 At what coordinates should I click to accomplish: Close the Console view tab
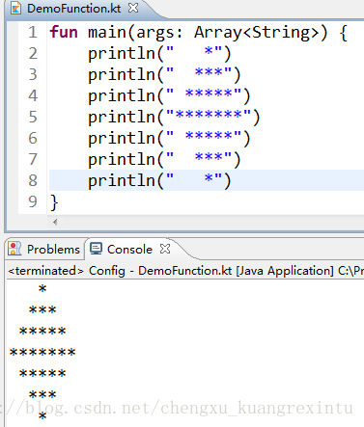tap(165, 249)
